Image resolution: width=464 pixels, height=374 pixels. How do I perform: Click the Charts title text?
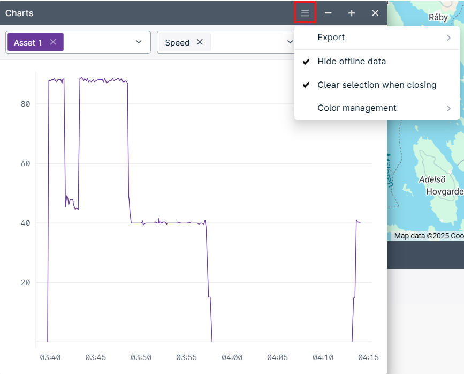click(19, 13)
